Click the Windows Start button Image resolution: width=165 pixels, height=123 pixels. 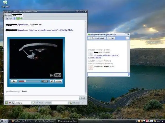point(4,121)
